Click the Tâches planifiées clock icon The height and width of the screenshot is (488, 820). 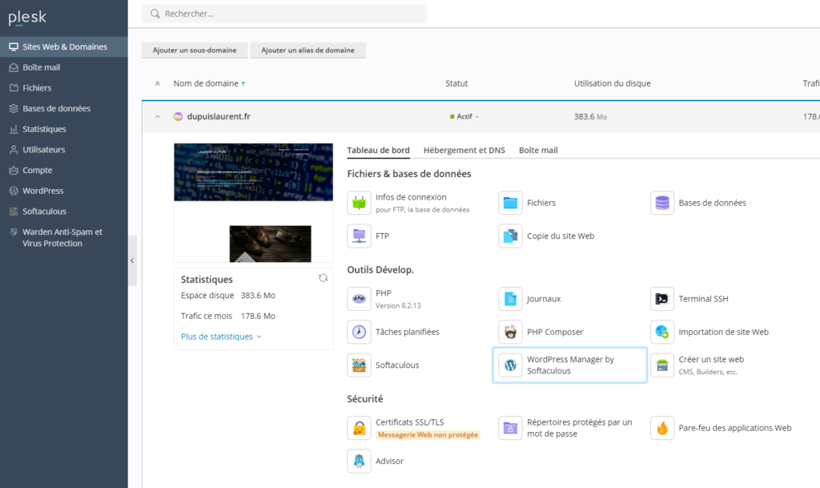pyautogui.click(x=360, y=332)
